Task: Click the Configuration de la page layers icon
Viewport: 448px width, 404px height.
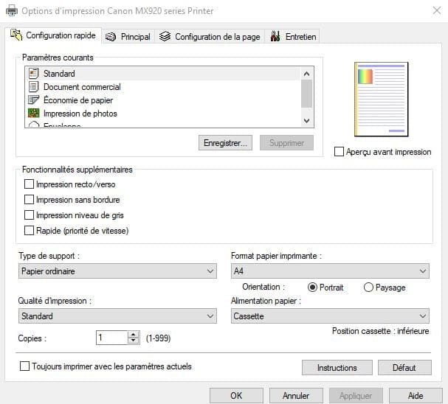Action: pyautogui.click(x=165, y=37)
